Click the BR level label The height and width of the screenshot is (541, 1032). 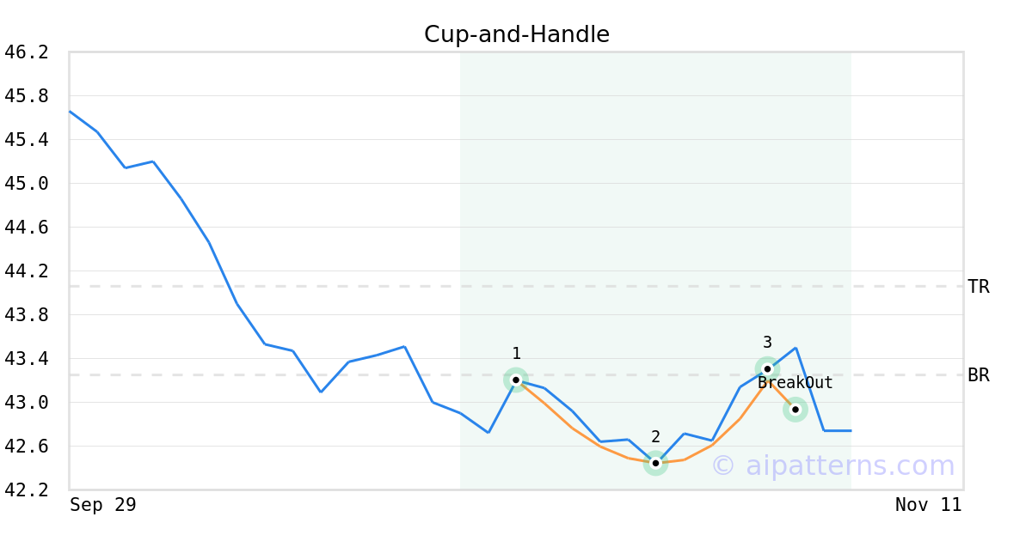[x=979, y=375]
